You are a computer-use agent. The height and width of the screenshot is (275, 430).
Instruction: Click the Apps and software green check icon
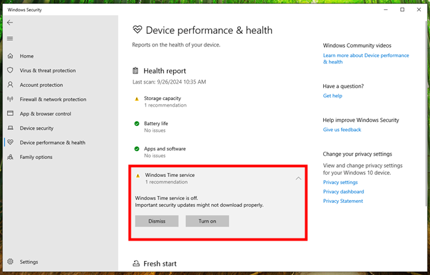click(x=137, y=148)
